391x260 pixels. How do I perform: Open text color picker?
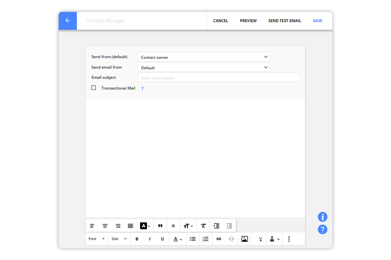(178, 239)
